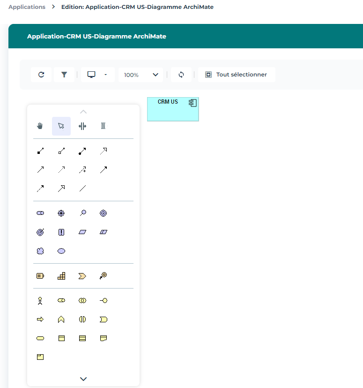363x388 pixels.
Task: Pick the business actor stick-figure element
Action: 40,300
